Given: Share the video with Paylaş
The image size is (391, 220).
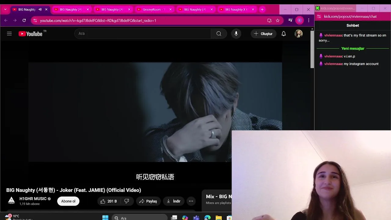Looking at the screenshot, I should point(148,201).
